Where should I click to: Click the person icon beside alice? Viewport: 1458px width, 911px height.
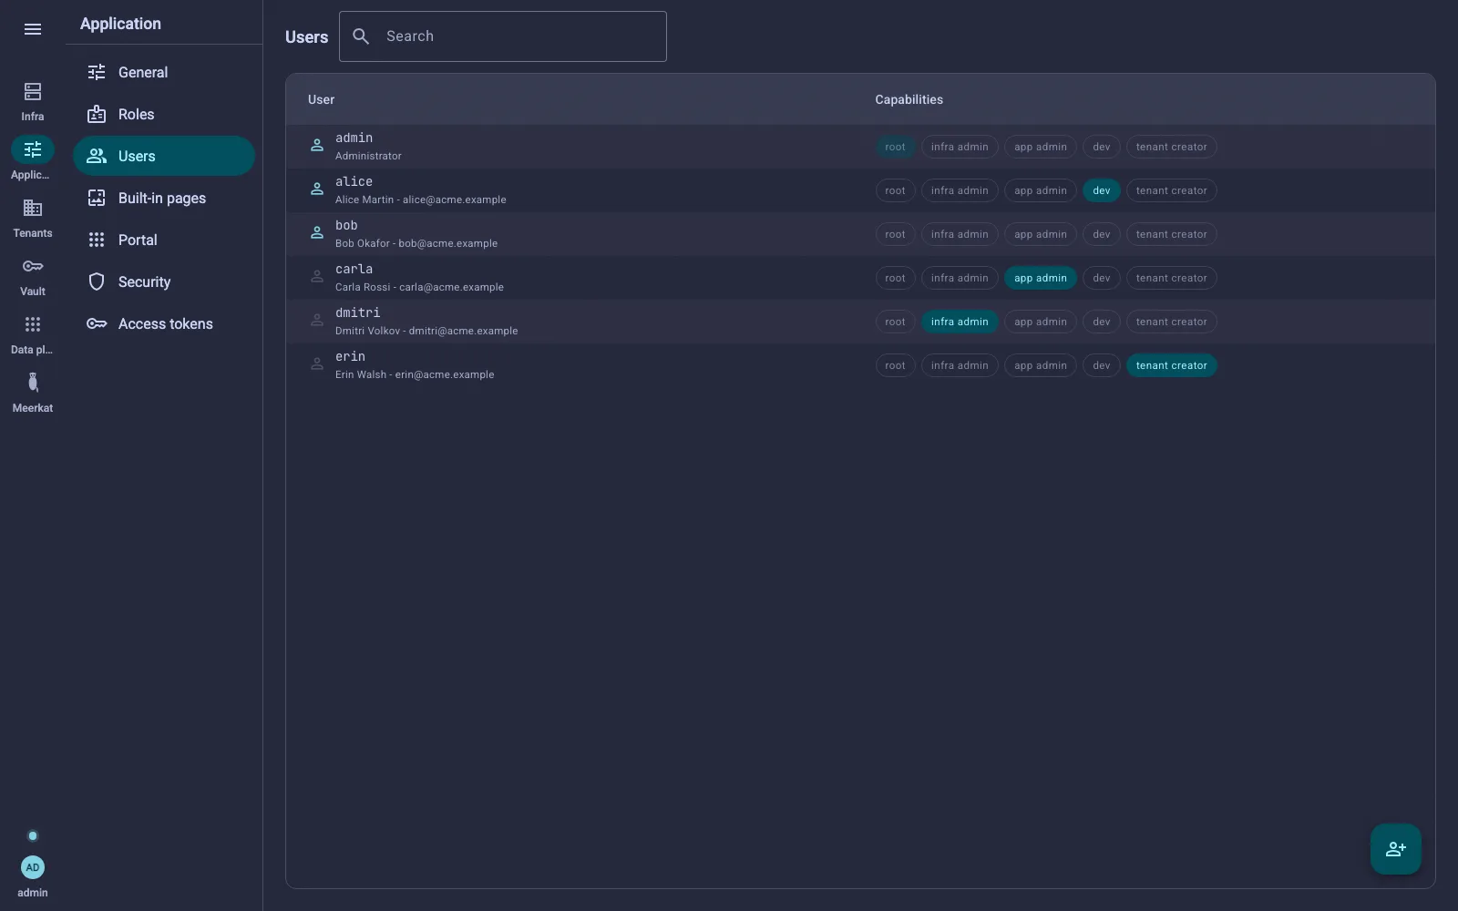[317, 189]
